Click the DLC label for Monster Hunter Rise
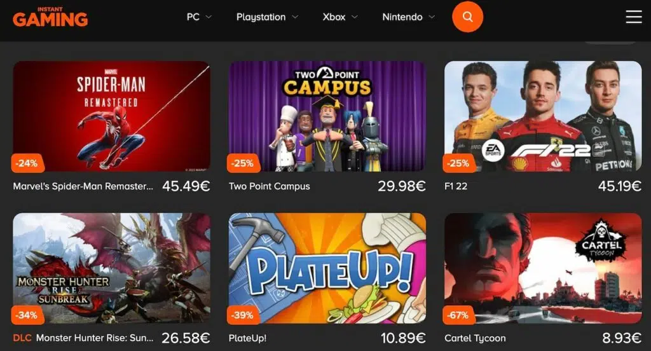Viewport: 651px width, 351px height. tap(22, 338)
